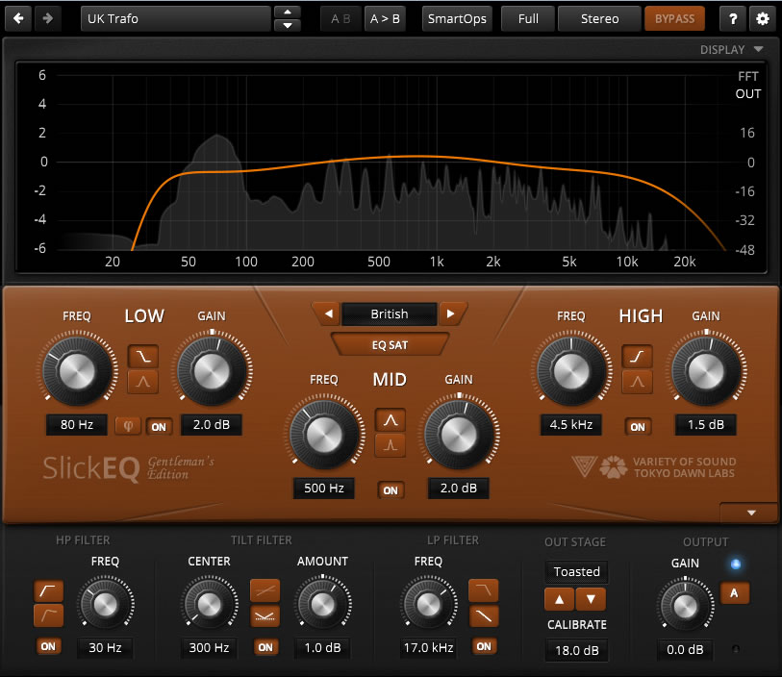
Task: Toggle the HP filter ON switch
Action: pyautogui.click(x=48, y=646)
